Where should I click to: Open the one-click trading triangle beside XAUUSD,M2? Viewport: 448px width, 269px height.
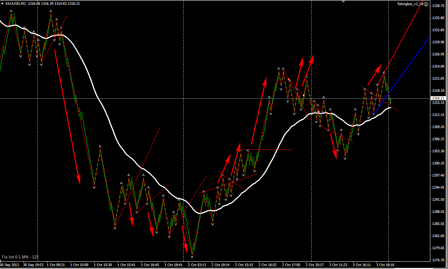3,3
